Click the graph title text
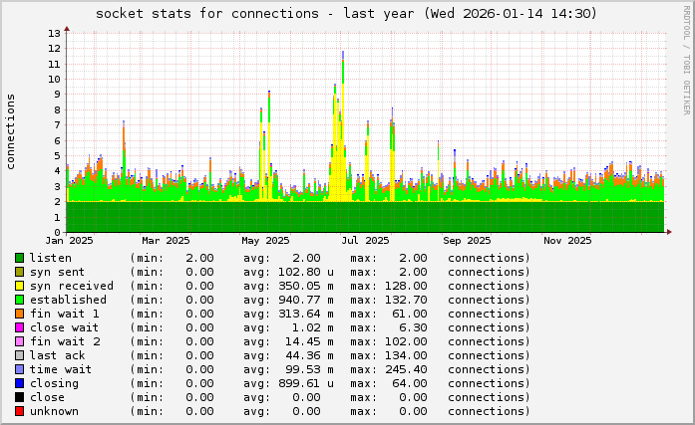Image resolution: width=695 pixels, height=425 pixels. pyautogui.click(x=346, y=14)
